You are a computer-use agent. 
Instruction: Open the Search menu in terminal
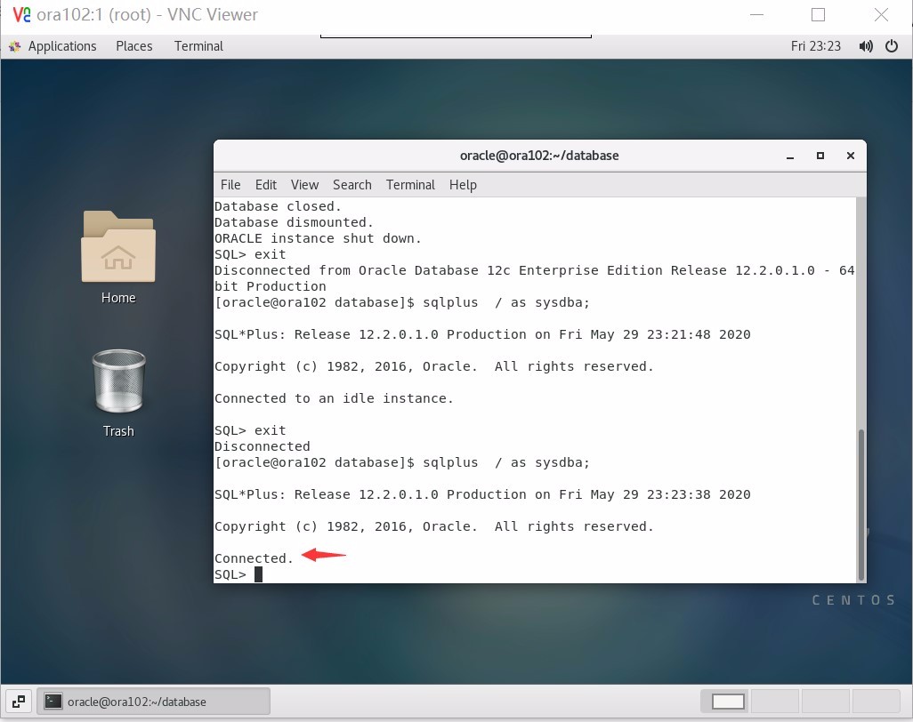pyautogui.click(x=352, y=184)
